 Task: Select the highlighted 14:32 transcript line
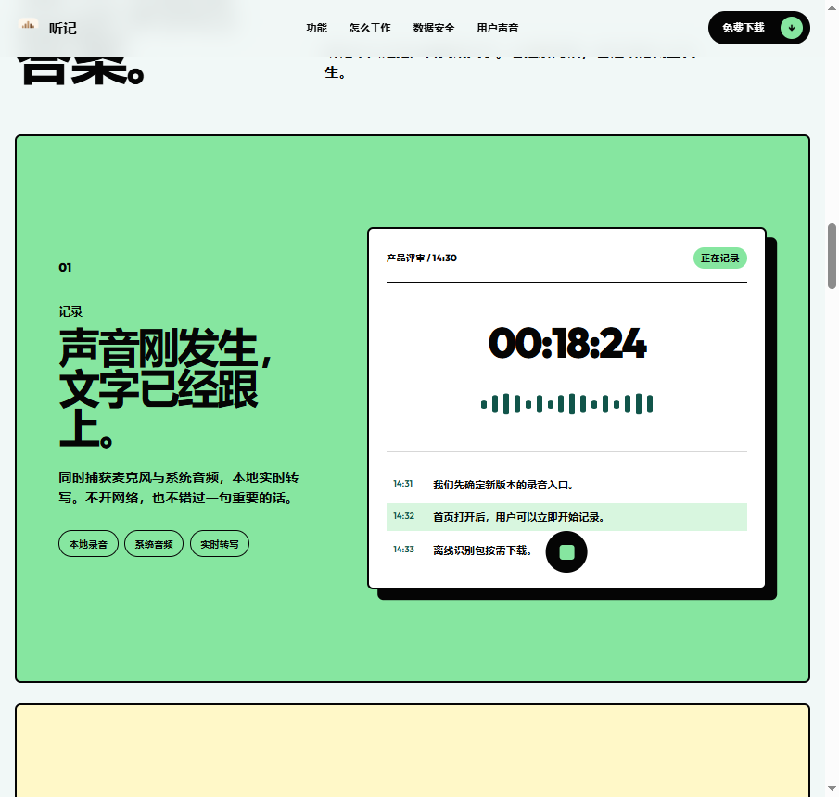tap(566, 517)
